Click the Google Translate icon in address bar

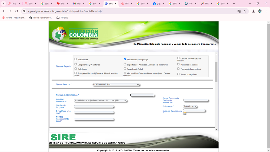[x=239, y=11]
